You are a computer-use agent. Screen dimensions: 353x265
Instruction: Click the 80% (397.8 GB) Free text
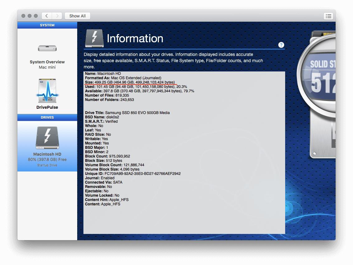(47, 159)
